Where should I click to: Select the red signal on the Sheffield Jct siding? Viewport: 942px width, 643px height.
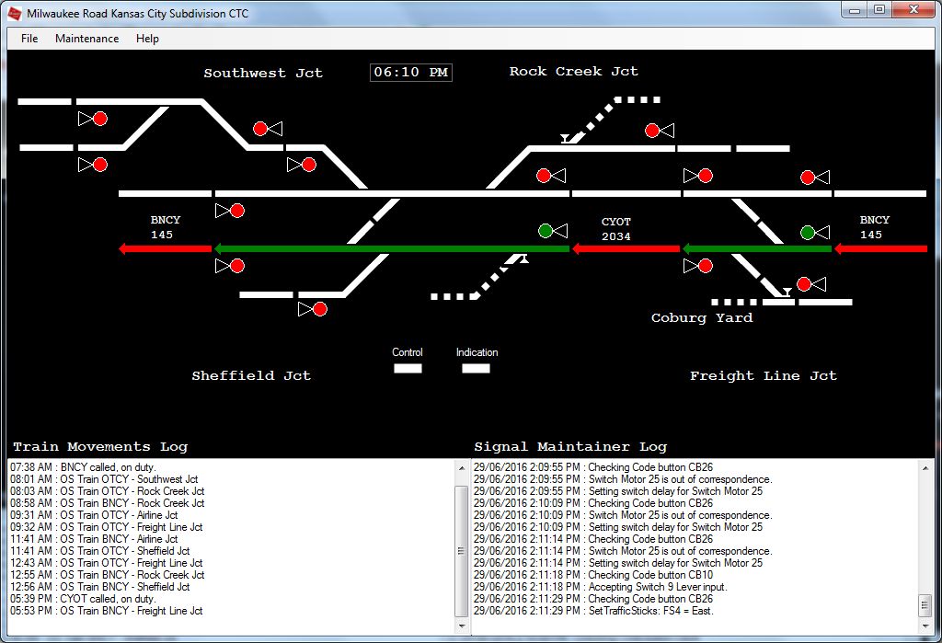click(320, 309)
